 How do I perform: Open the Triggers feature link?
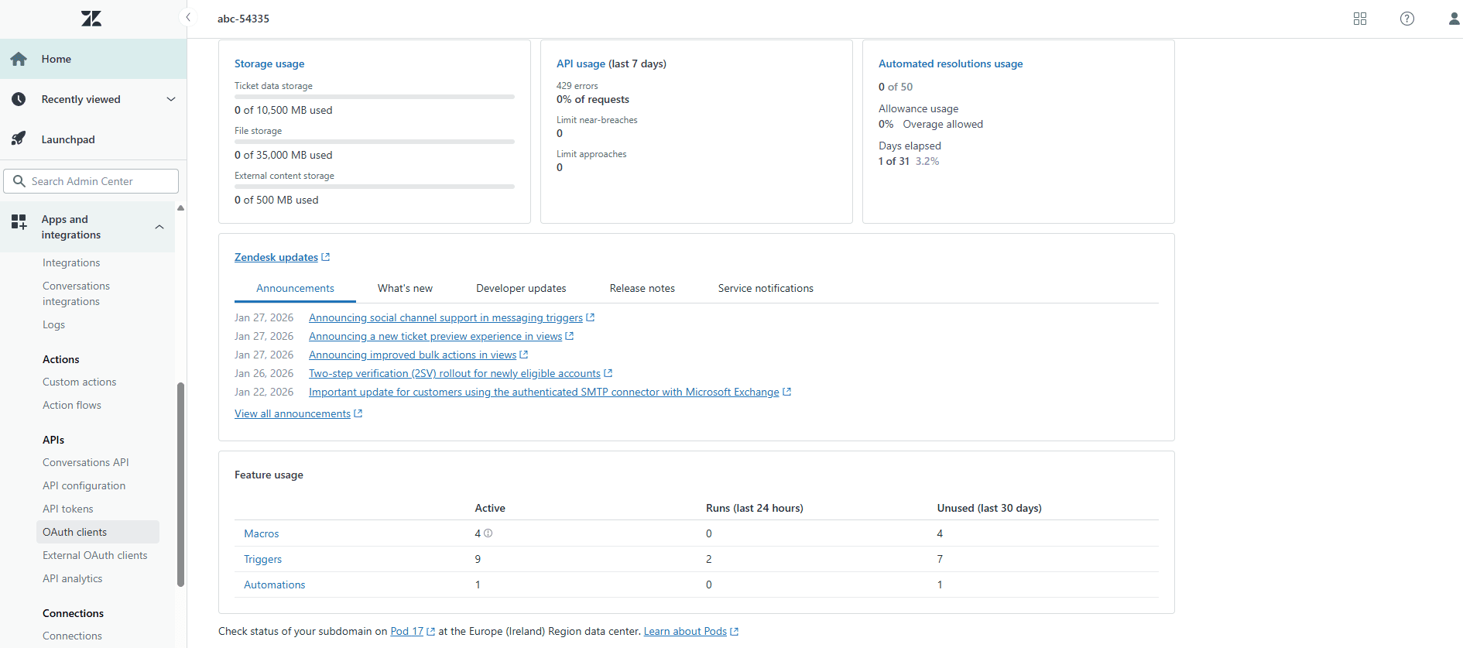tap(262, 559)
